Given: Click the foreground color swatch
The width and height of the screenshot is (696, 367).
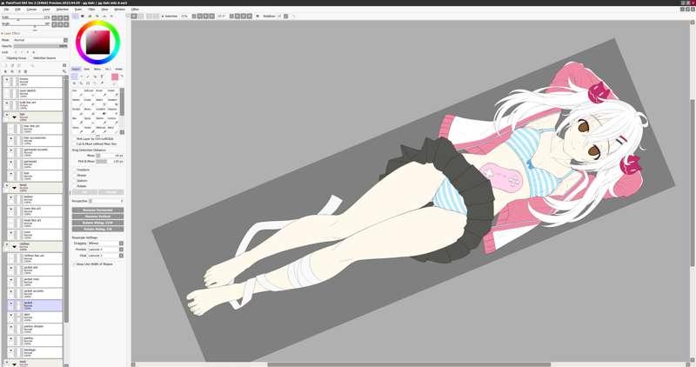Looking at the screenshot, I should pyautogui.click(x=115, y=77).
